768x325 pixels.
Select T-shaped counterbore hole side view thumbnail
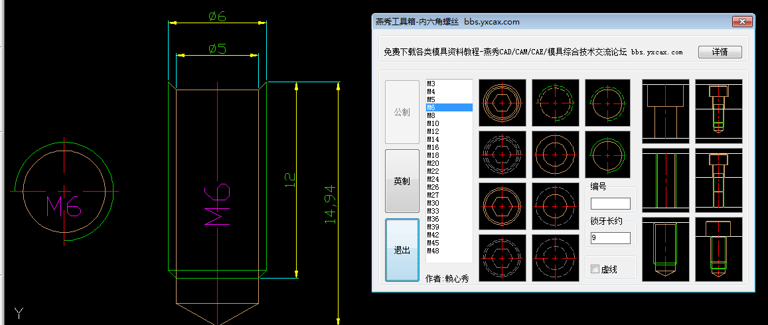666,111
